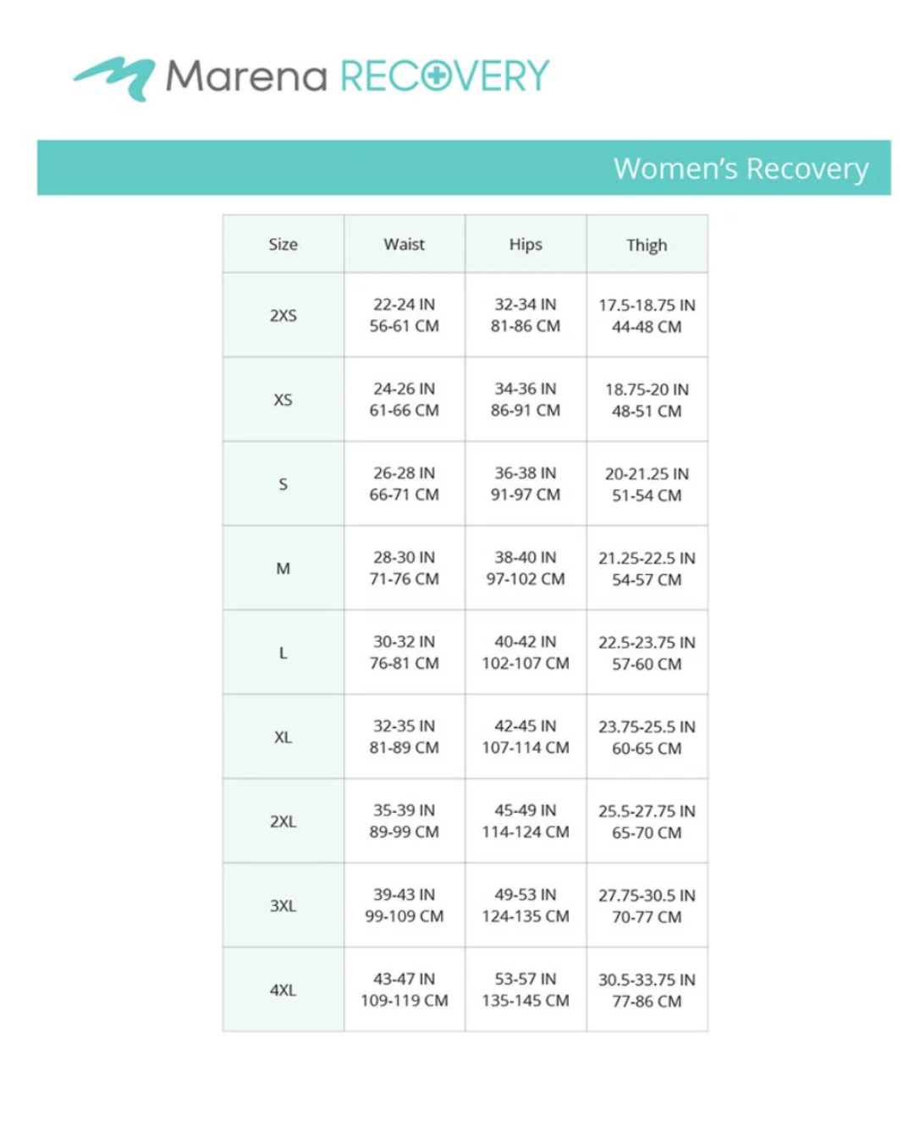Image resolution: width=914 pixels, height=1143 pixels.
Task: Click the Size column header
Action: pyautogui.click(x=284, y=245)
